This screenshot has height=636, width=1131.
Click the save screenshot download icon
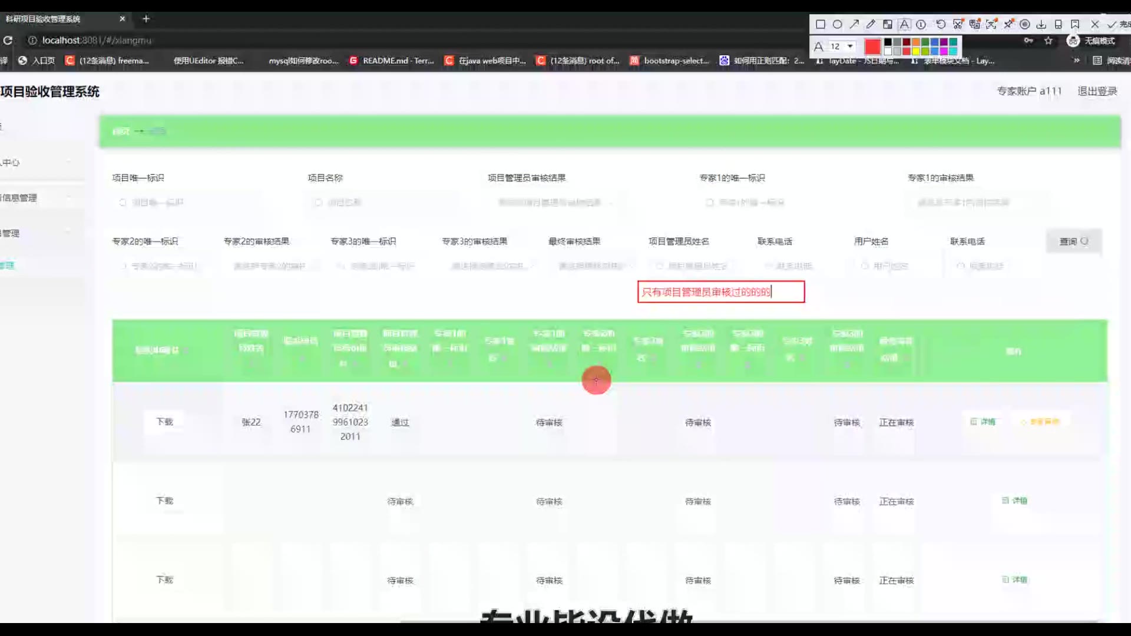coord(1041,24)
